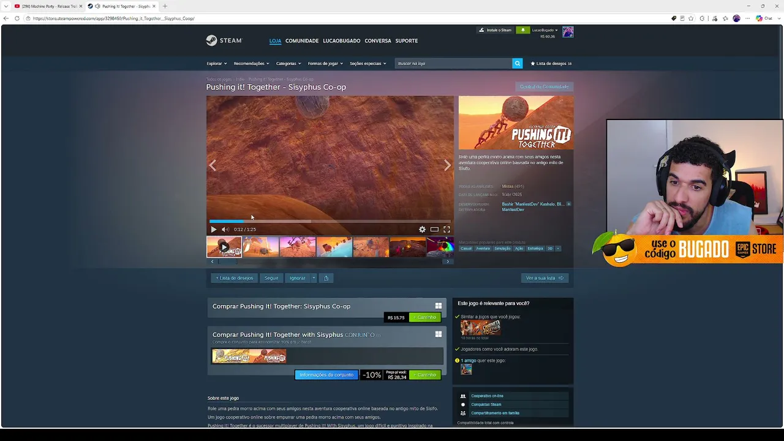
Task: Select the Pushing It! Together Steam tab
Action: (x=121, y=6)
